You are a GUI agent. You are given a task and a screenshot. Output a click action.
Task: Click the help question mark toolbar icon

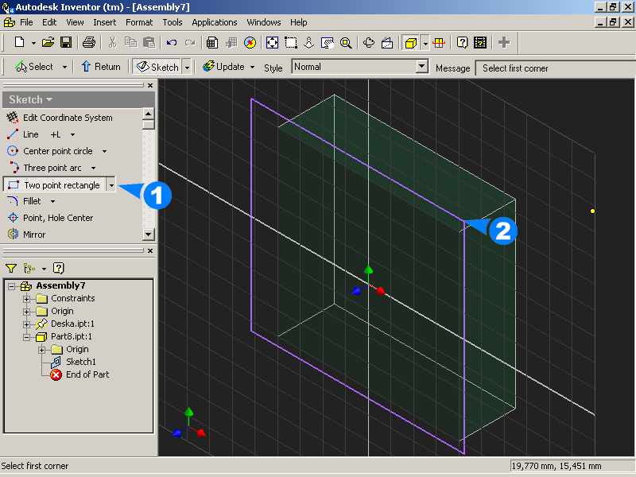pos(462,42)
